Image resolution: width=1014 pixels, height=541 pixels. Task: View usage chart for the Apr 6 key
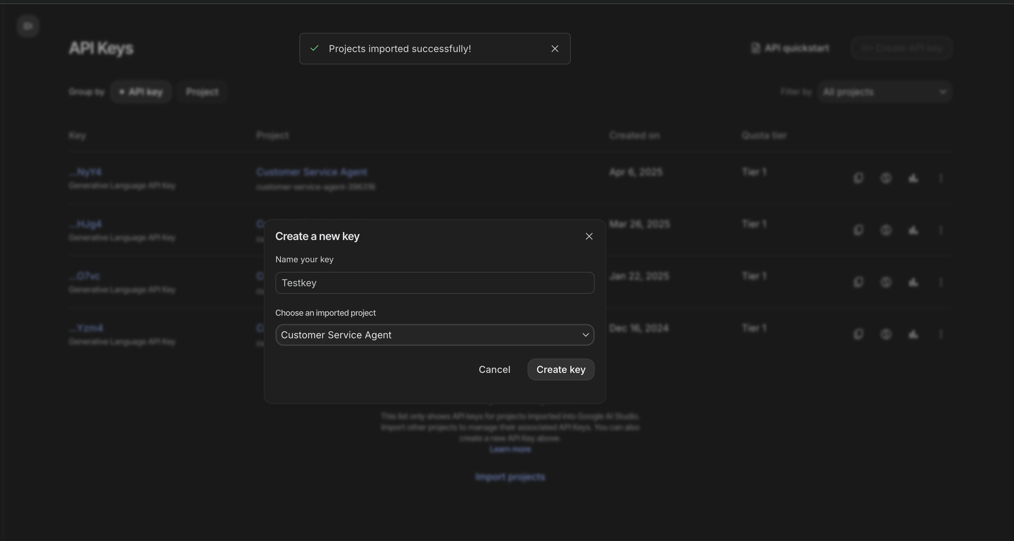tap(913, 178)
